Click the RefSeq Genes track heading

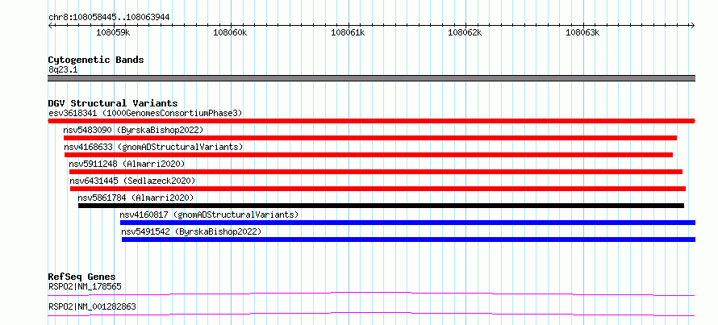point(82,277)
